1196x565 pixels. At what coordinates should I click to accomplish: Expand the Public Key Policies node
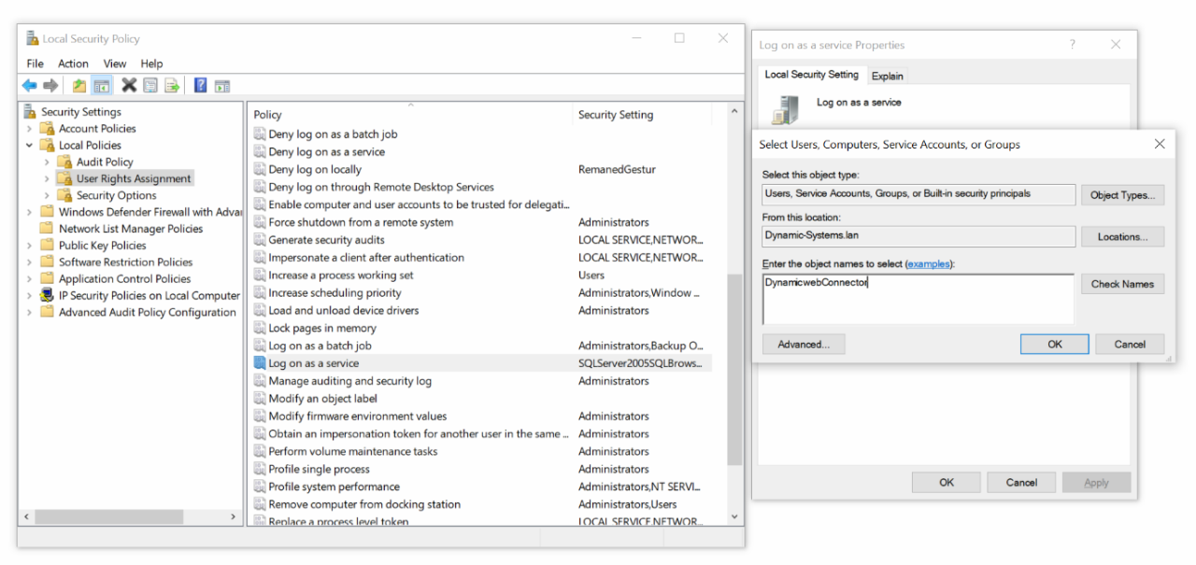[30, 246]
